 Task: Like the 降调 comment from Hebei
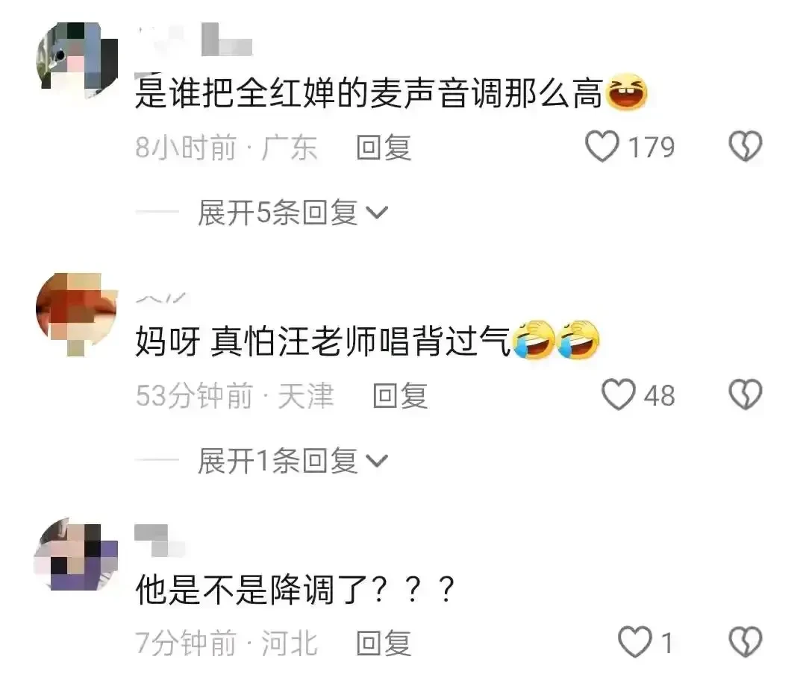(635, 642)
